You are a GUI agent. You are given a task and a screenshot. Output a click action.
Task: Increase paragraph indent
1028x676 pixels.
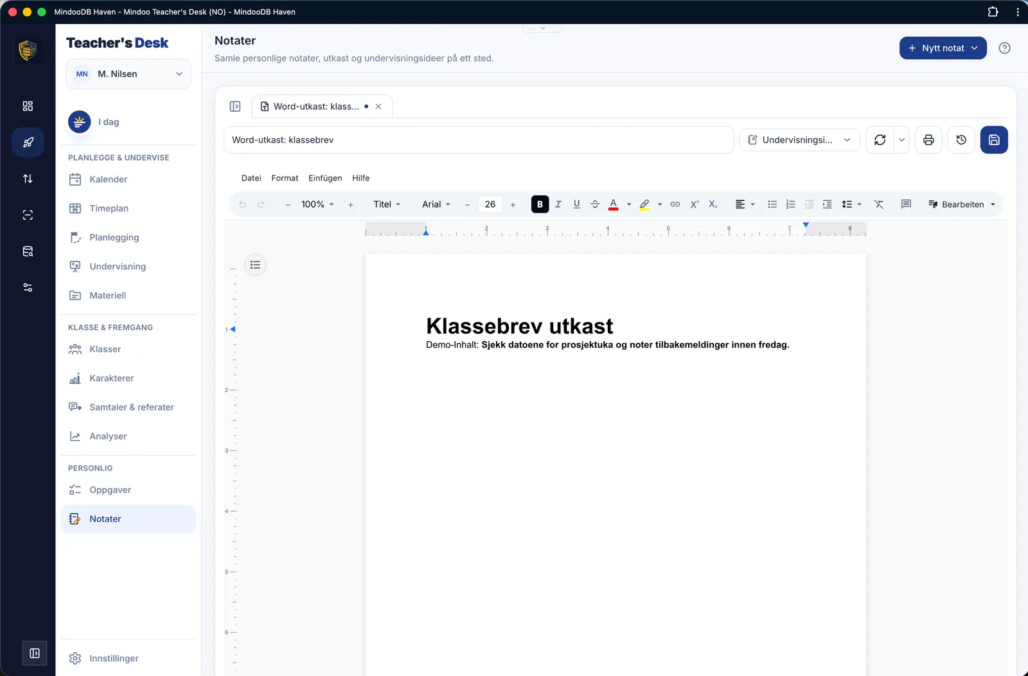[828, 204]
